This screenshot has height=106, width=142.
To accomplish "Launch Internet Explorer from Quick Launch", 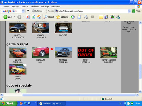I will 25,103.
